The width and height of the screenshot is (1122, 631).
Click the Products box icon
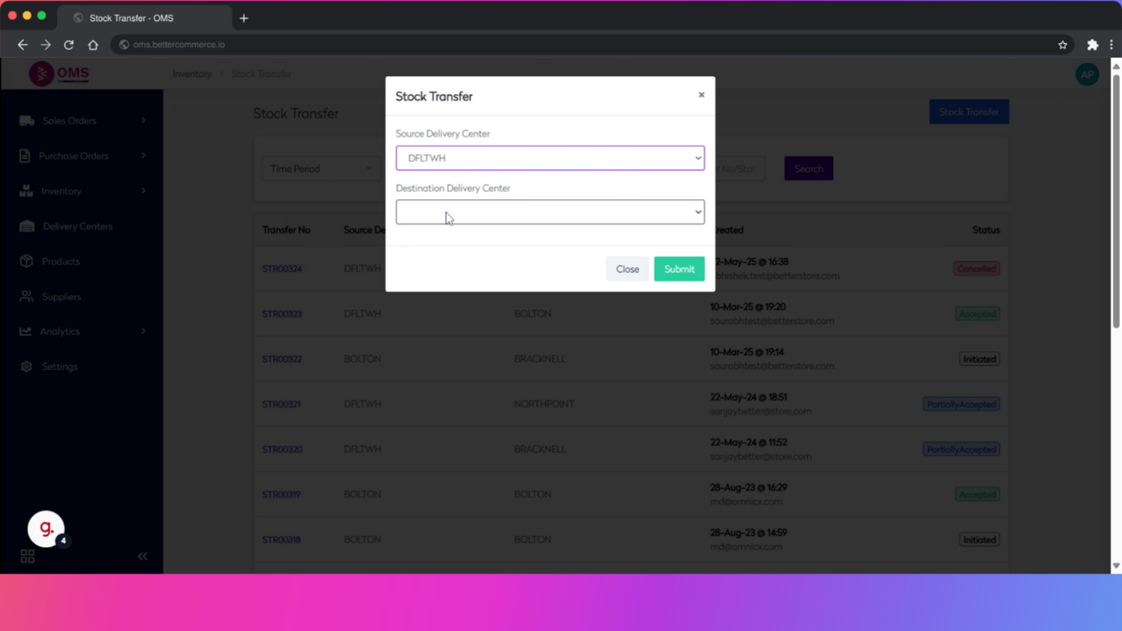(26, 261)
